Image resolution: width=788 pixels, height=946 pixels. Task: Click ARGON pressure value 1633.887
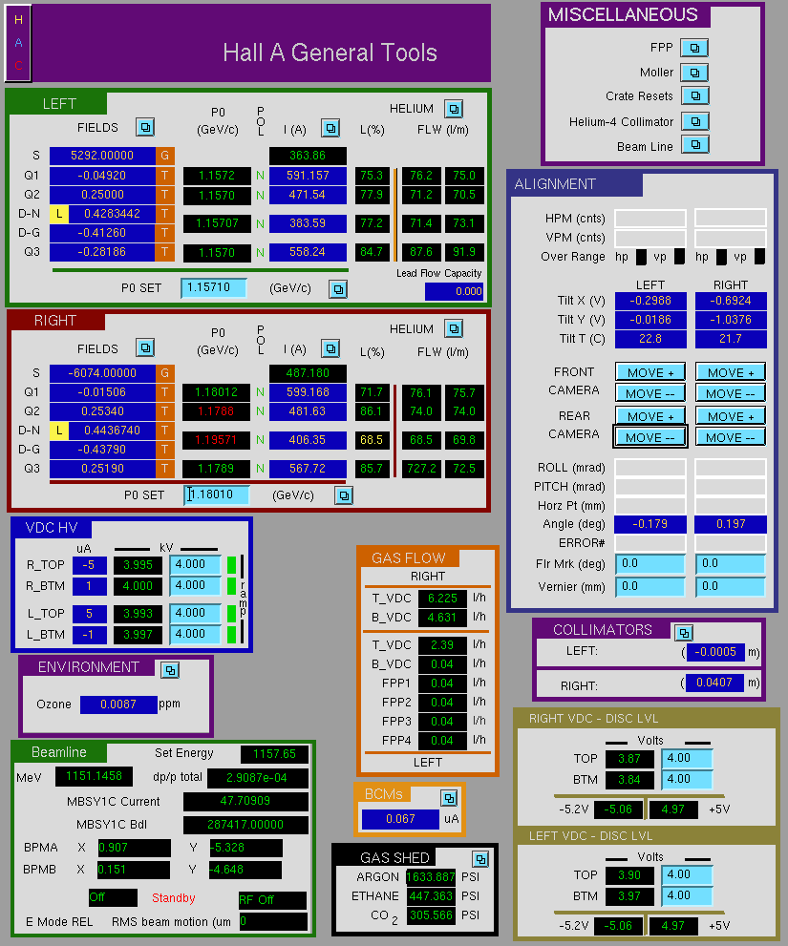coord(430,876)
